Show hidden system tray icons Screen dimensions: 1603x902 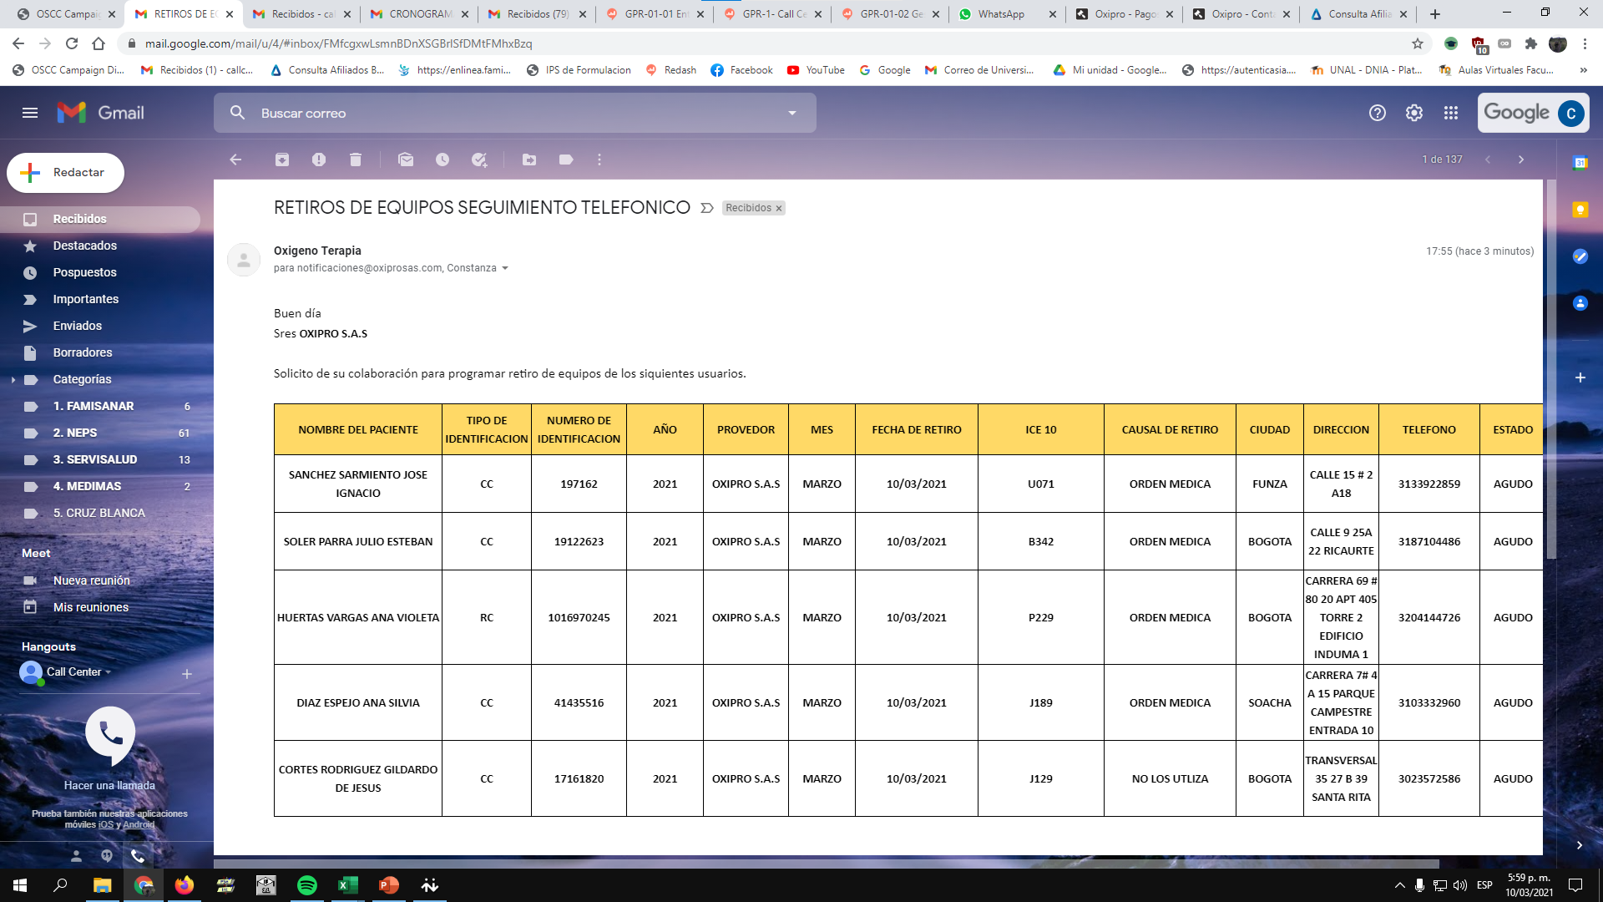(1399, 885)
